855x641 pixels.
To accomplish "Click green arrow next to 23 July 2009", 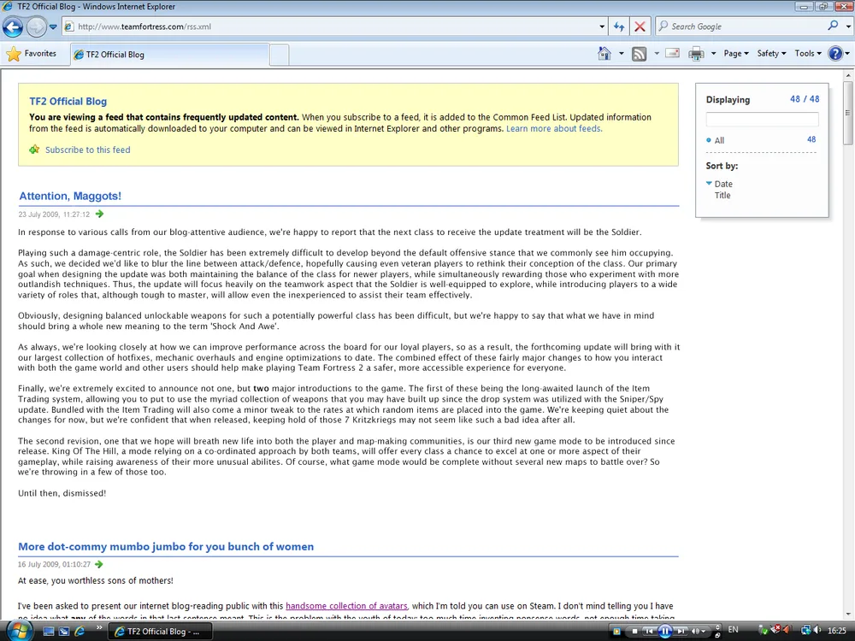I will click(99, 215).
